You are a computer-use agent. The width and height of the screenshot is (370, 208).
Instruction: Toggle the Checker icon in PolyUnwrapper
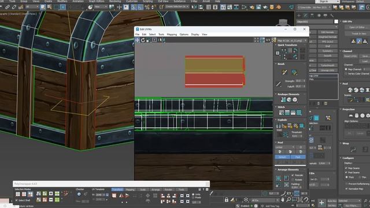[x=79, y=194]
